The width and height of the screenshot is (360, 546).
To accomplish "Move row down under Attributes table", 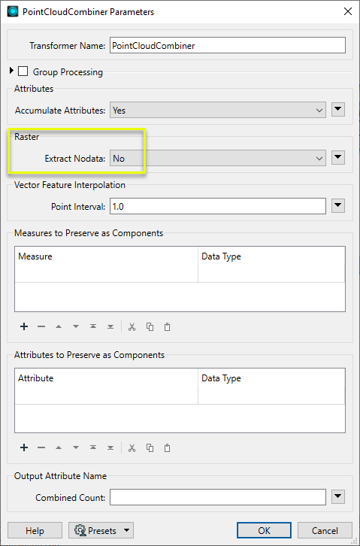I will coord(75,447).
